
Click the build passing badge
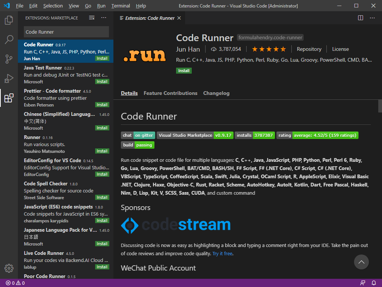point(137,145)
